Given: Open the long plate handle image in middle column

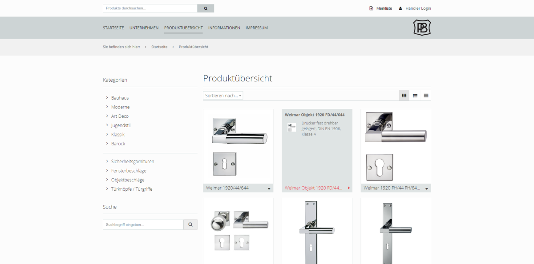Looking at the screenshot, I should 317,231.
